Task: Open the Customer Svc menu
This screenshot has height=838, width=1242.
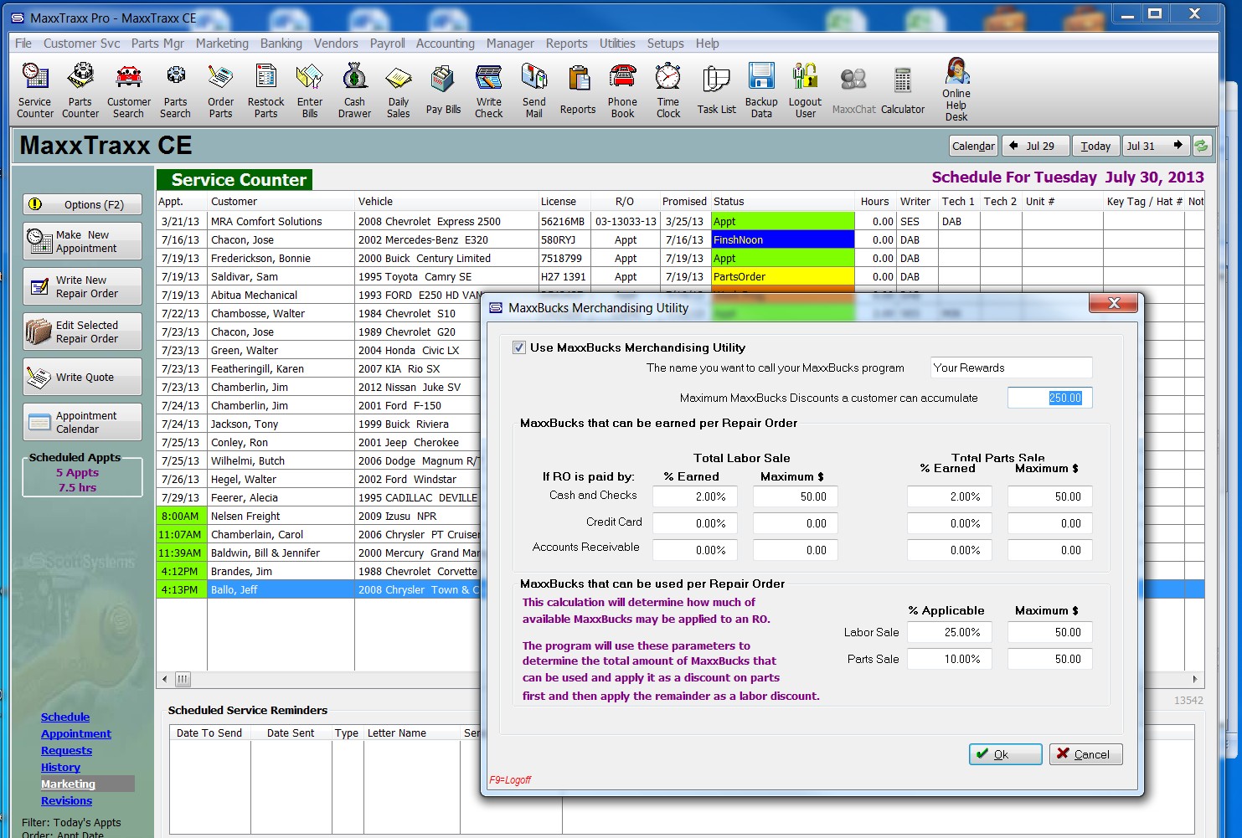Action: coord(82,44)
